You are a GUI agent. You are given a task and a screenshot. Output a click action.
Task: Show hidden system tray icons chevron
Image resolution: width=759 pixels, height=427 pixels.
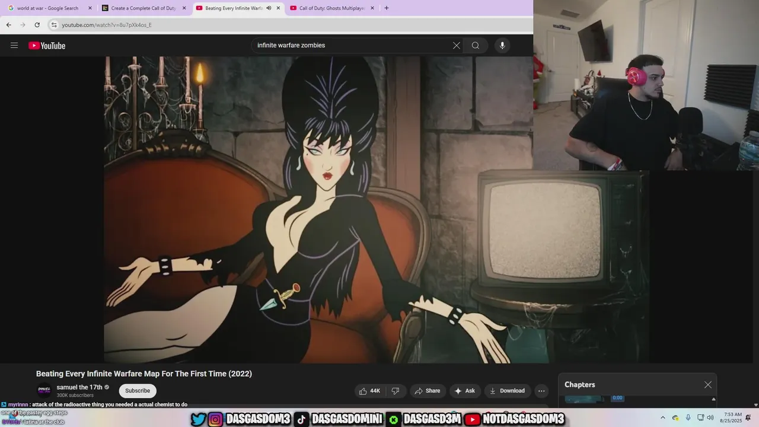[x=663, y=418]
